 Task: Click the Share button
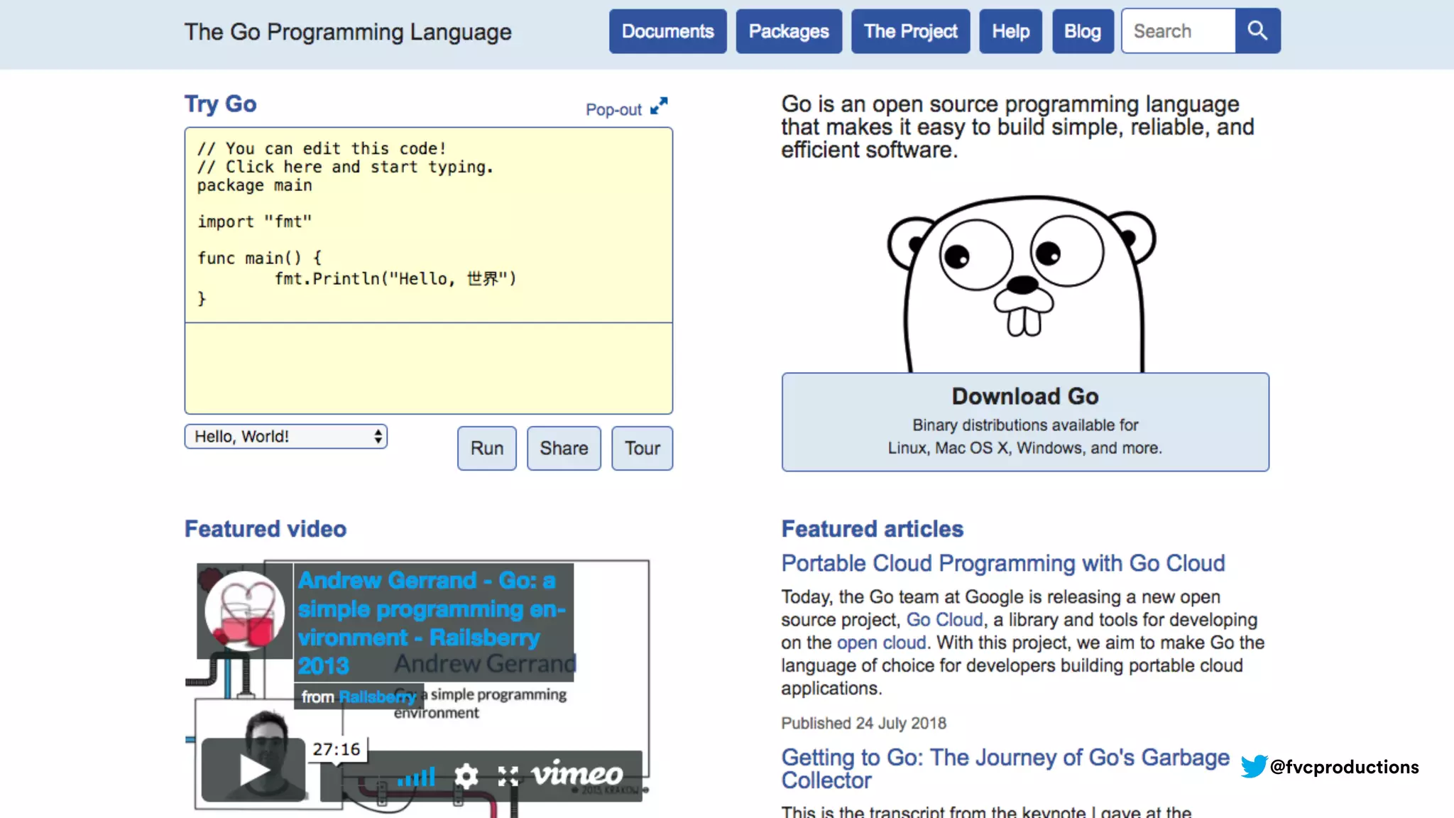click(564, 448)
